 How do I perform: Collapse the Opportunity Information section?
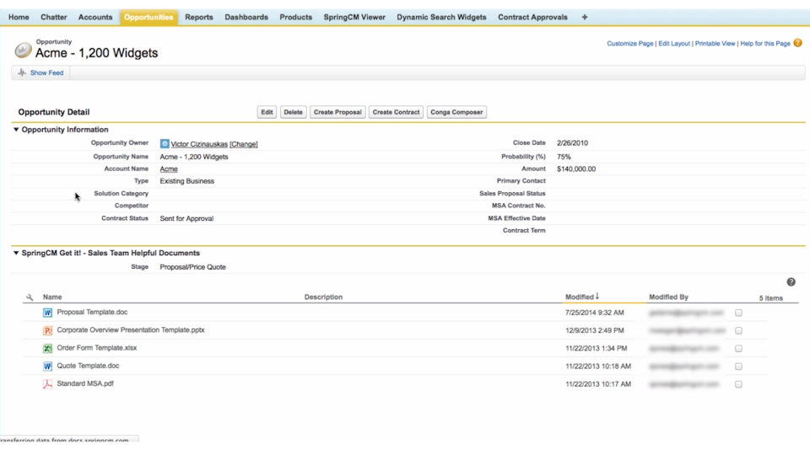tap(16, 130)
